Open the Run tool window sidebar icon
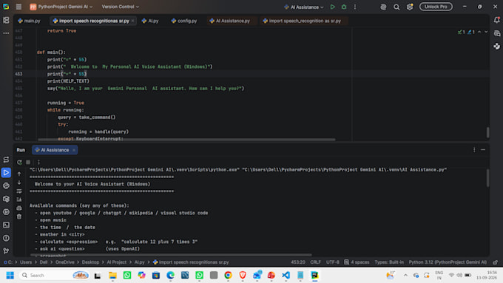Viewport: 503px width, 283px height. tap(6, 173)
